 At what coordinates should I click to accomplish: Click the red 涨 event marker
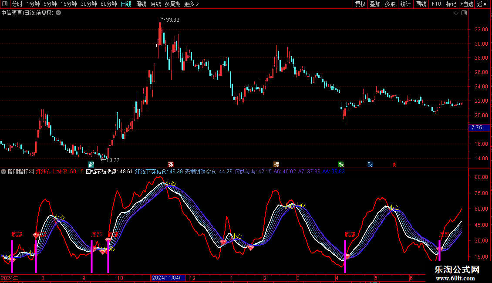171,165
